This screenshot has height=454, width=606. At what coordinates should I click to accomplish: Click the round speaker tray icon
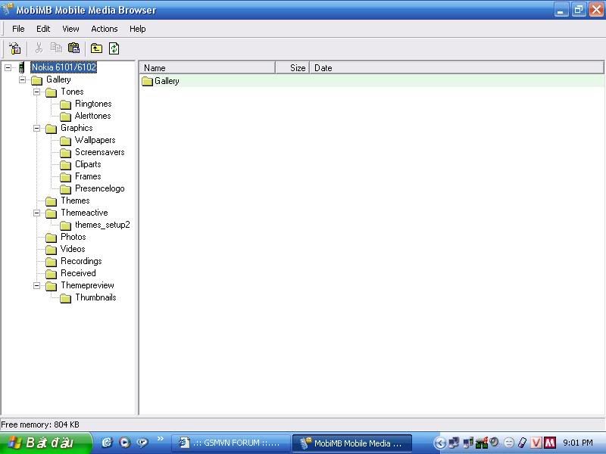(494, 442)
